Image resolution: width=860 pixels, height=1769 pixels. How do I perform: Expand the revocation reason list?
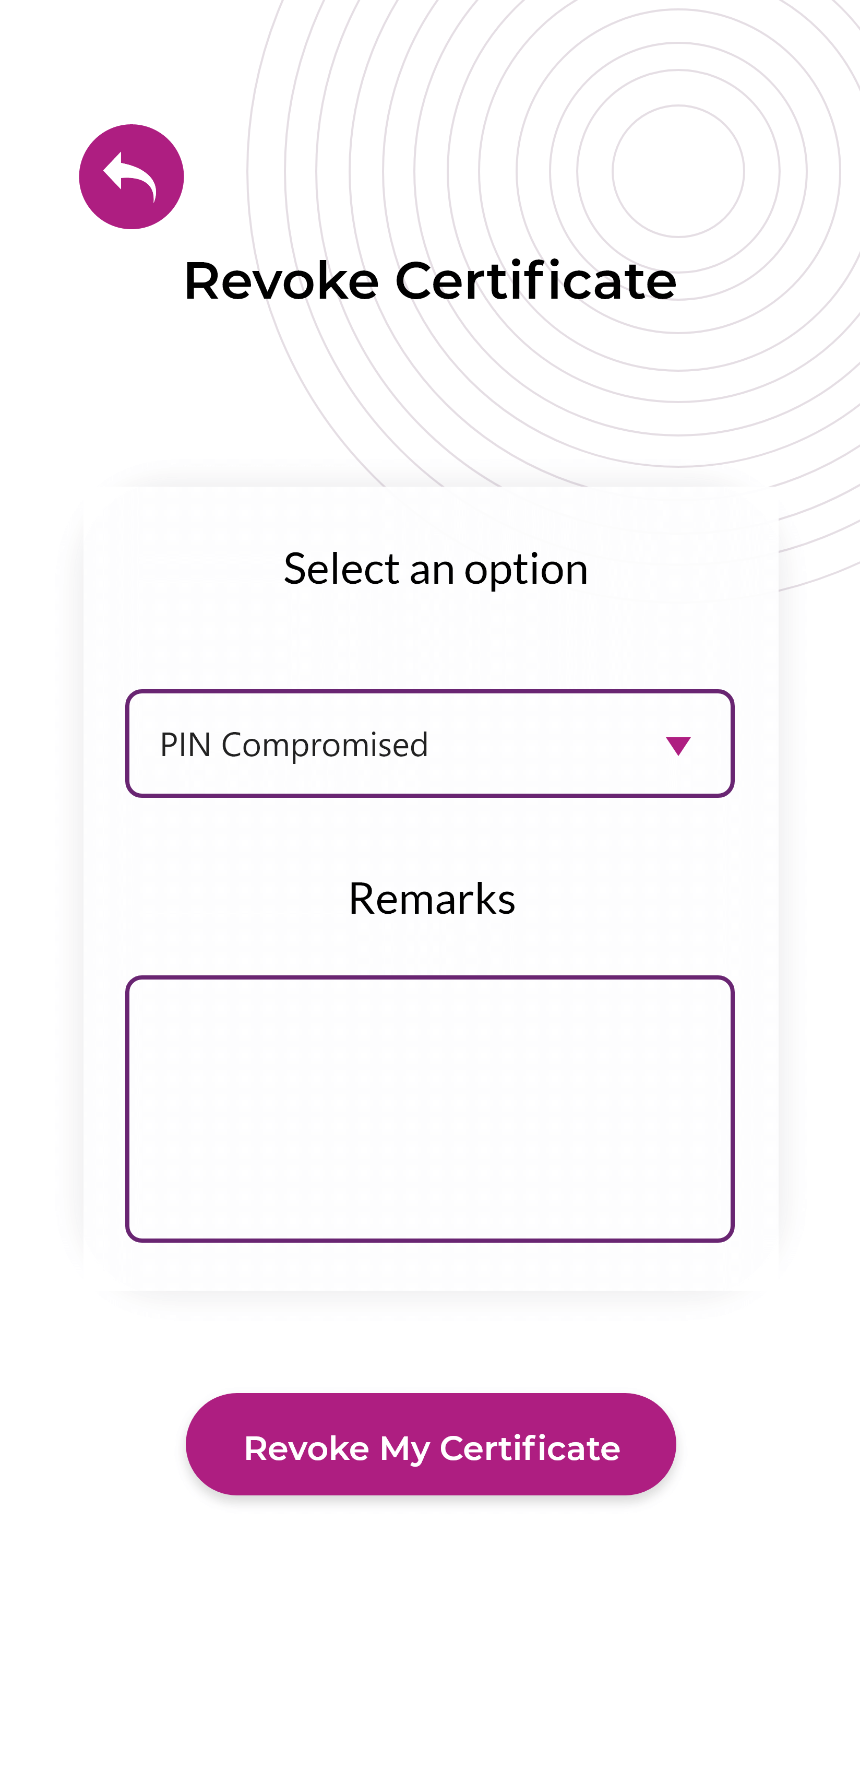[429, 744]
